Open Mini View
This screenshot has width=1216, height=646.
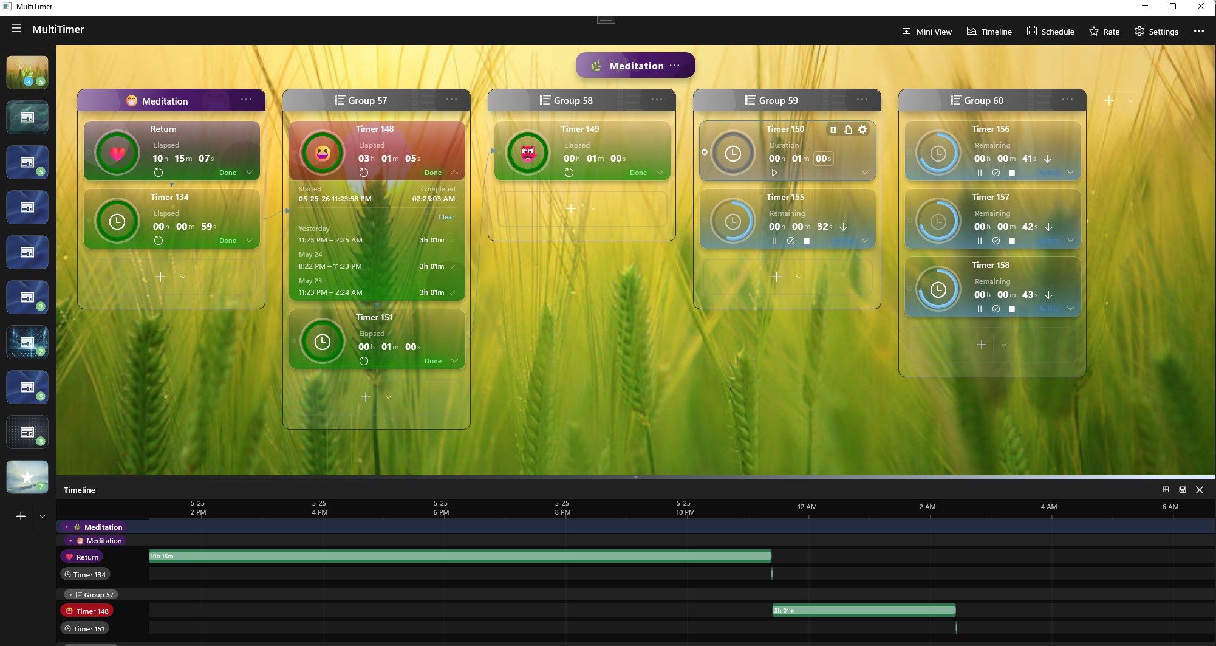[x=927, y=32]
